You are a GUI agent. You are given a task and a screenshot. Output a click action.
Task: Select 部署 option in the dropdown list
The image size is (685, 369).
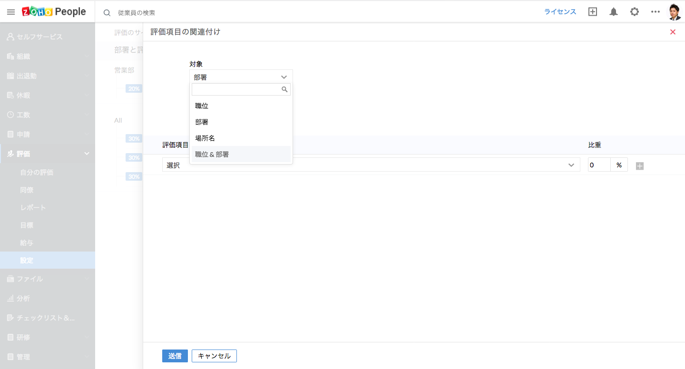pyautogui.click(x=241, y=122)
